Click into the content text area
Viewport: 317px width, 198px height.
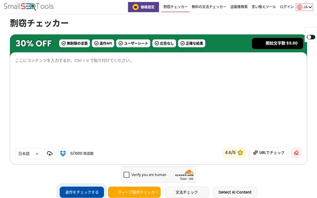(158, 100)
